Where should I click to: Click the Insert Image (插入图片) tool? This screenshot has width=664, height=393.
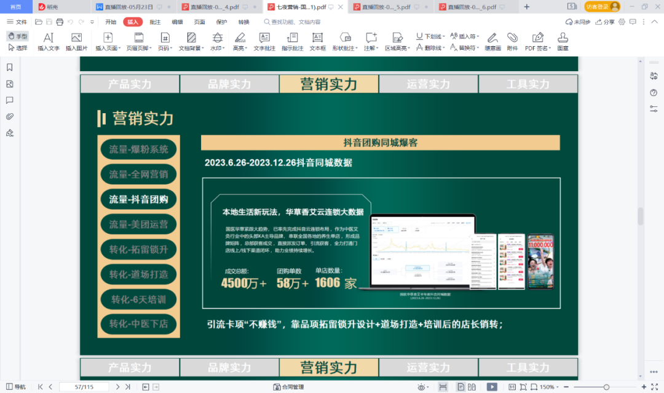(76, 42)
